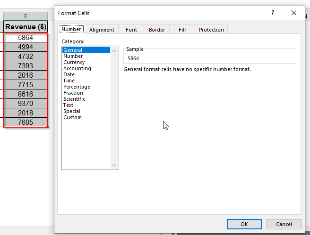Image resolution: width=310 pixels, height=235 pixels.
Task: Open the Font tab
Action: tap(131, 30)
